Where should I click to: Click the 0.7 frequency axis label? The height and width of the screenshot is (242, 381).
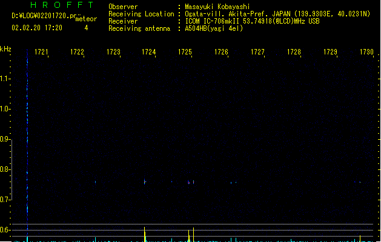pos(4,200)
